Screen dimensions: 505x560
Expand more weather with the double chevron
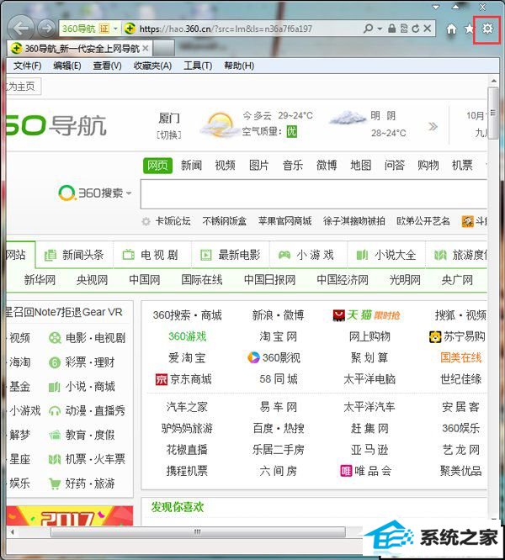433,126
